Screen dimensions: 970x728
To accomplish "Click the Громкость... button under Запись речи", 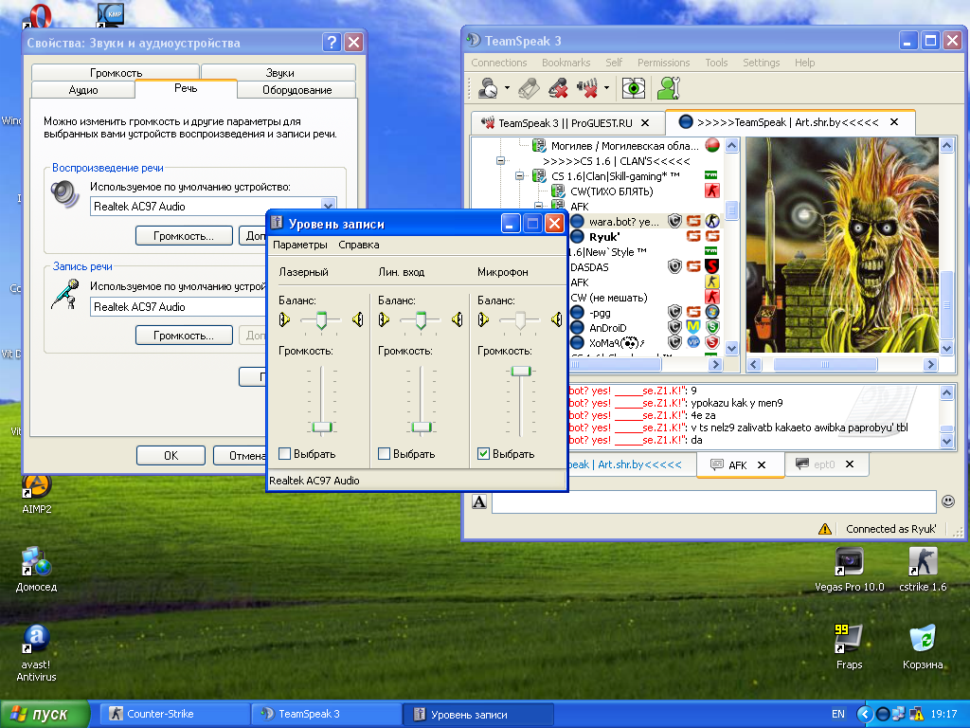I will tap(184, 336).
